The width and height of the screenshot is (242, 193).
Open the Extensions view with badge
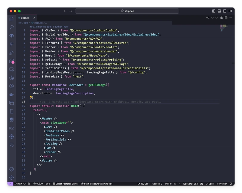pyautogui.click(x=12, y=61)
